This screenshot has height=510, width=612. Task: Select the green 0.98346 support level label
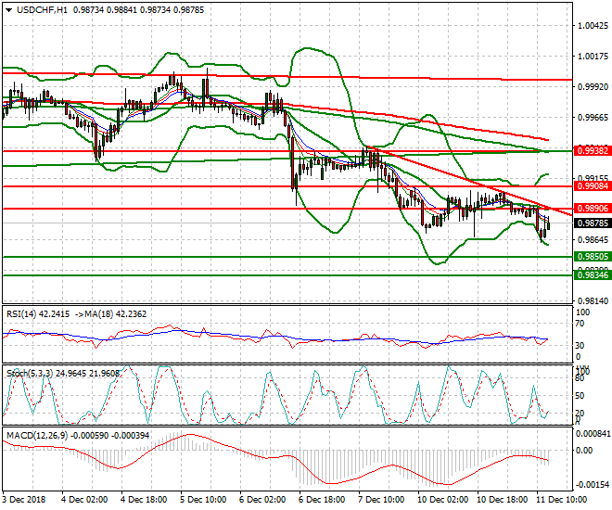(x=593, y=275)
